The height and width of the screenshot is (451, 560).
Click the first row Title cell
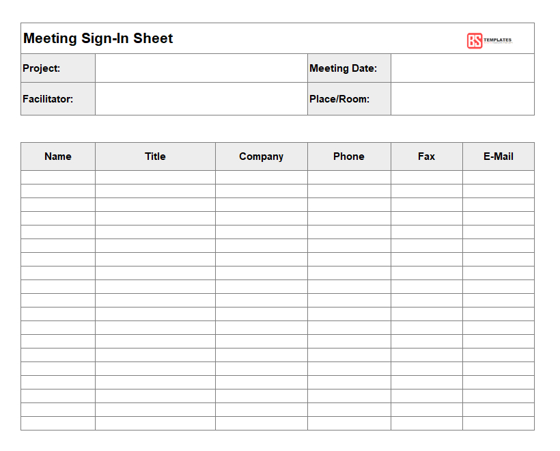155,177
